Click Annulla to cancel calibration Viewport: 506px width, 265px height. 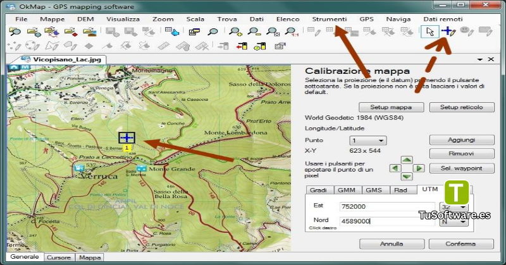tap(392, 244)
